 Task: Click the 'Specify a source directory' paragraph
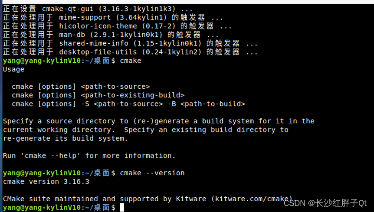click(x=159, y=130)
